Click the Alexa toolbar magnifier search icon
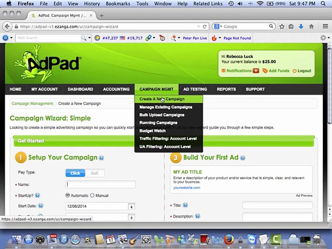 click(84, 38)
